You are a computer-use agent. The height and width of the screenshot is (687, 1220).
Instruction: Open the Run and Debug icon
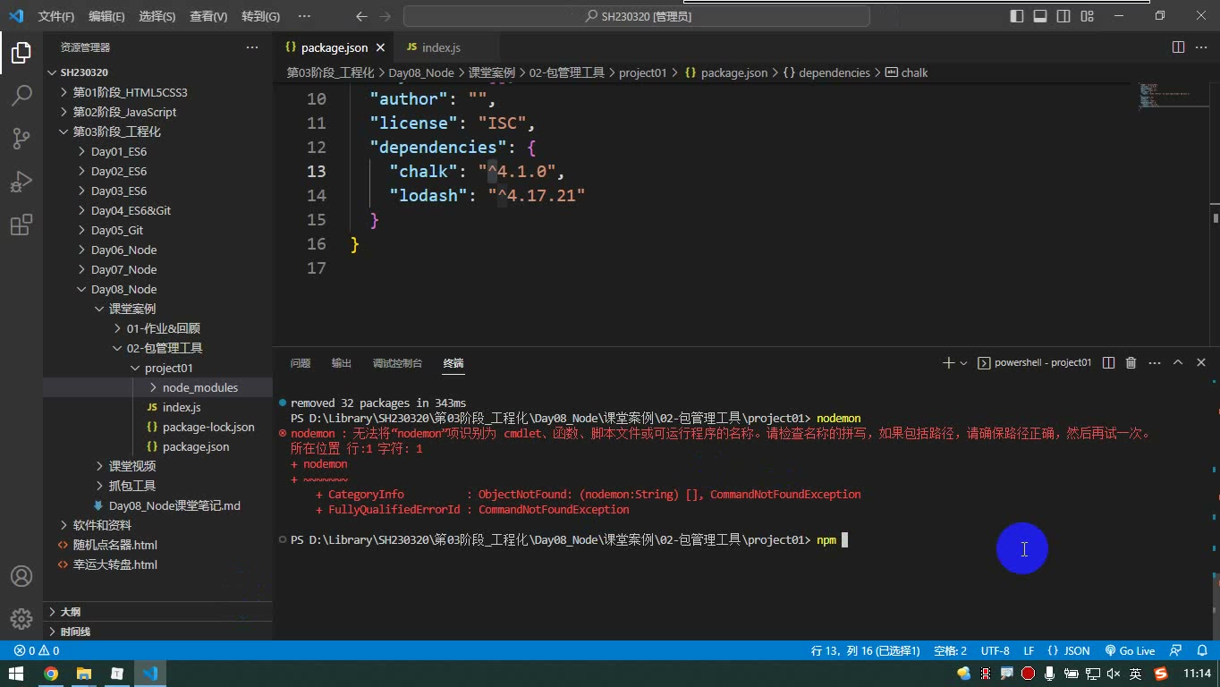click(x=21, y=182)
